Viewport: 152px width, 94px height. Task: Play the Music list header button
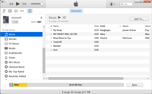coord(60,18)
